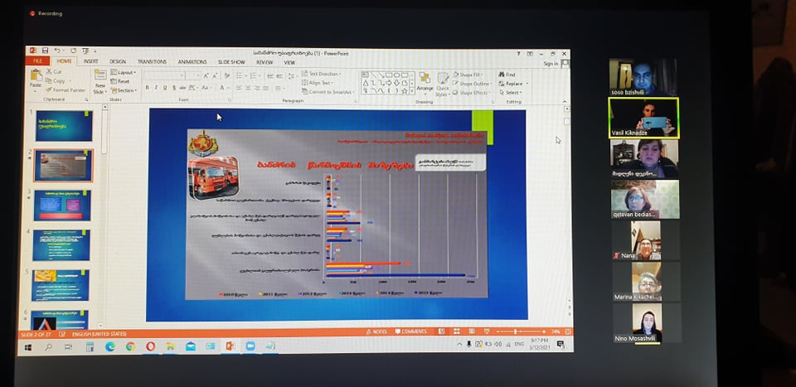Toggle Bold formatting

coord(148,88)
